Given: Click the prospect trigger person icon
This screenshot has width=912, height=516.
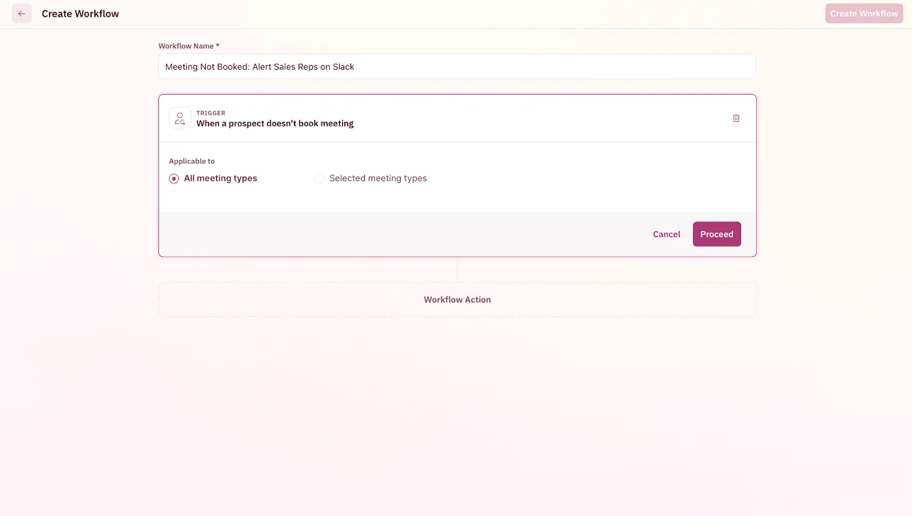Looking at the screenshot, I should 180,118.
